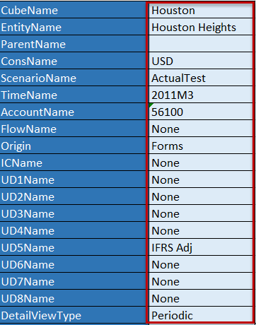Select the FlowName None value cell
Image resolution: width=256 pixels, height=325 pixels.
pyautogui.click(x=201, y=129)
